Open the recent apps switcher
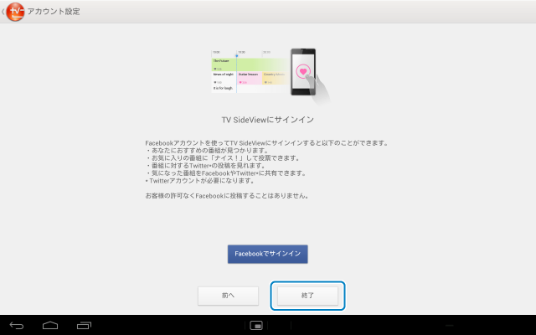 pos(84,324)
